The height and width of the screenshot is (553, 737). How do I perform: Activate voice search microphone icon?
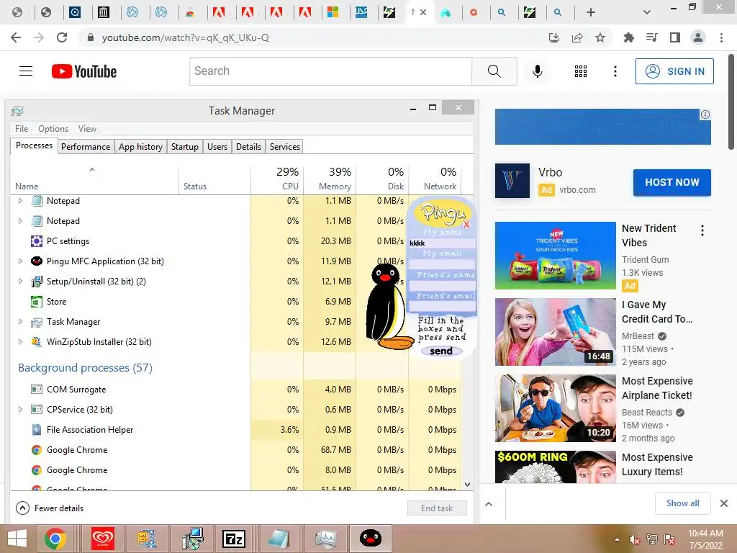[537, 71]
